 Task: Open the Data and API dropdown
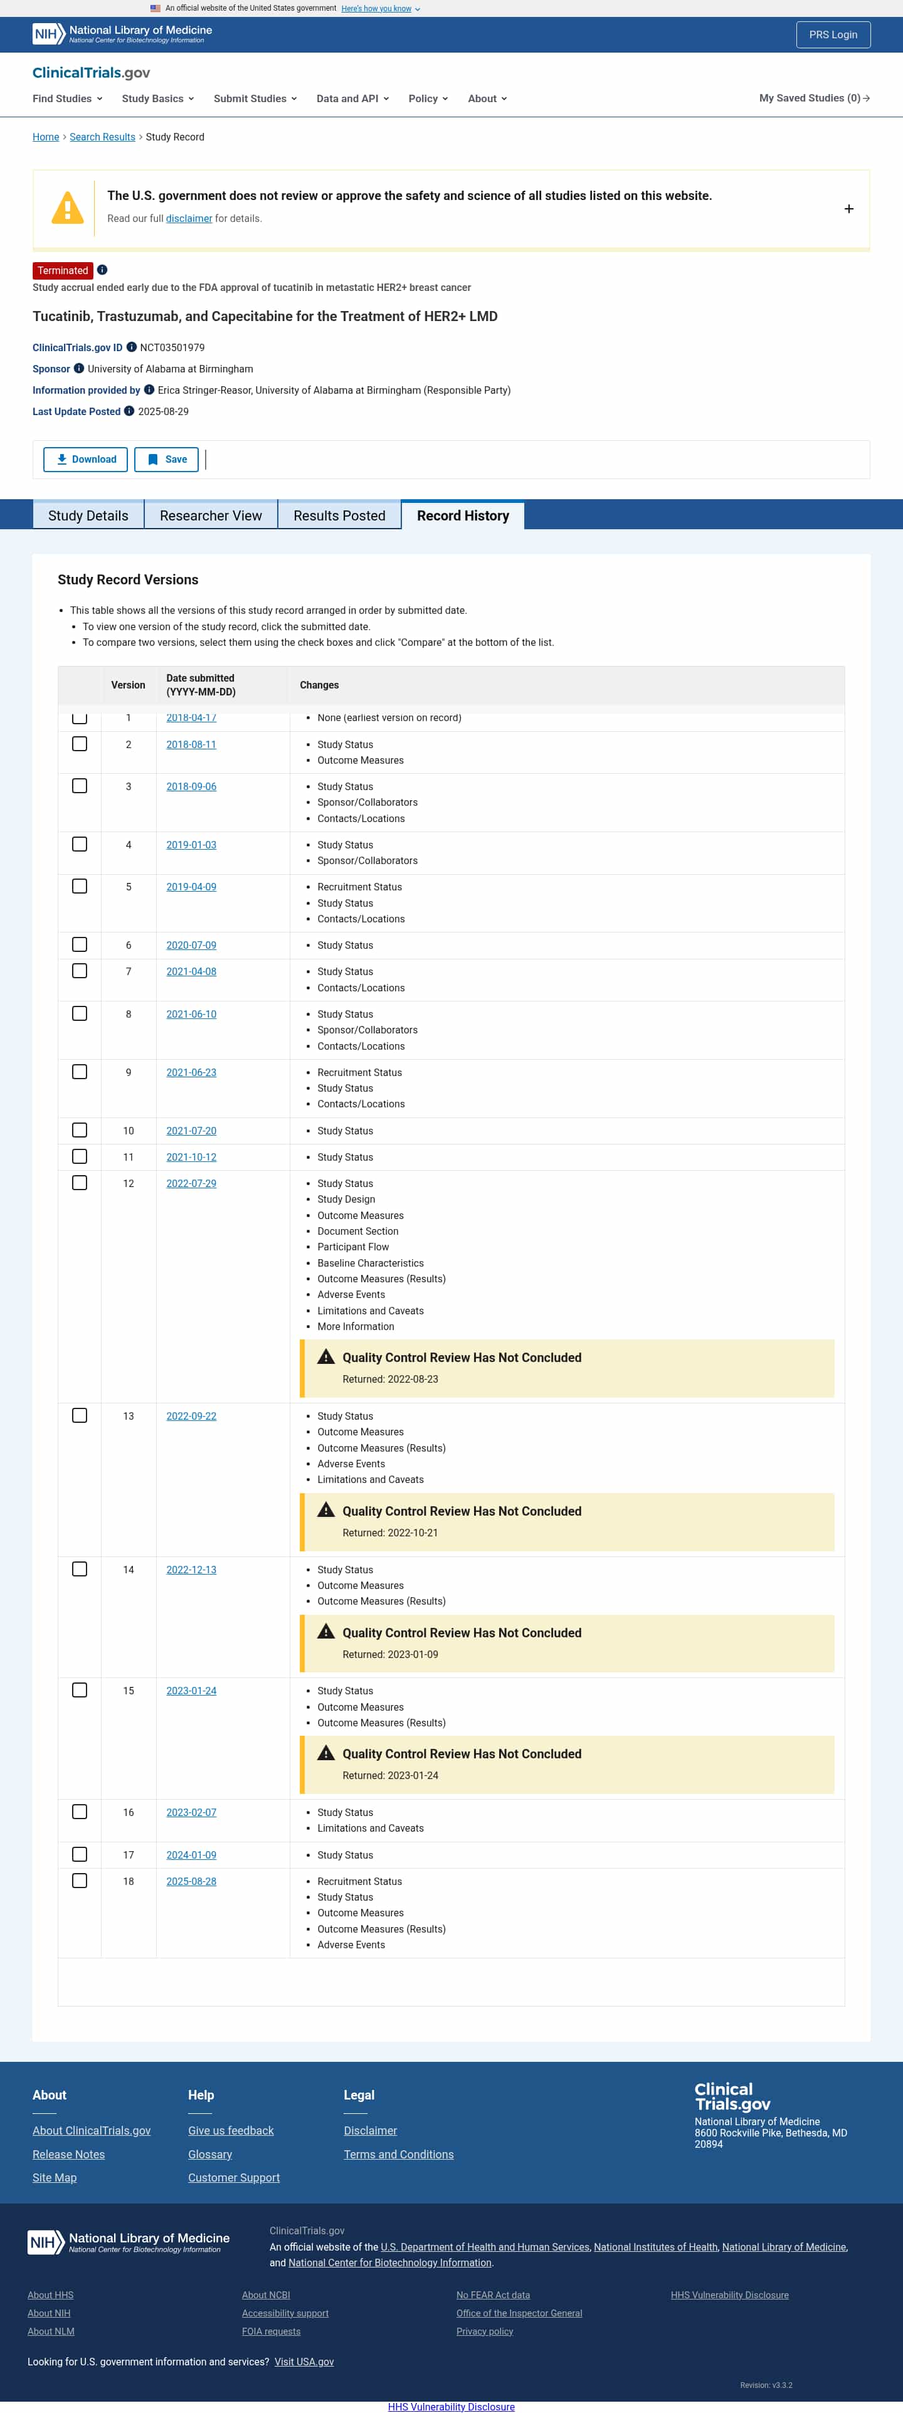pyautogui.click(x=353, y=98)
